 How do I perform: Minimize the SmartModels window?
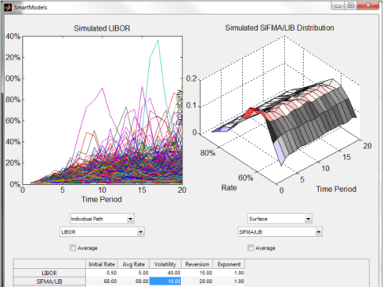pos(338,6)
